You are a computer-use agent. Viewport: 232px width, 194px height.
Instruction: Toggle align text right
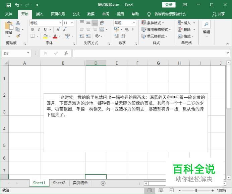(95, 29)
